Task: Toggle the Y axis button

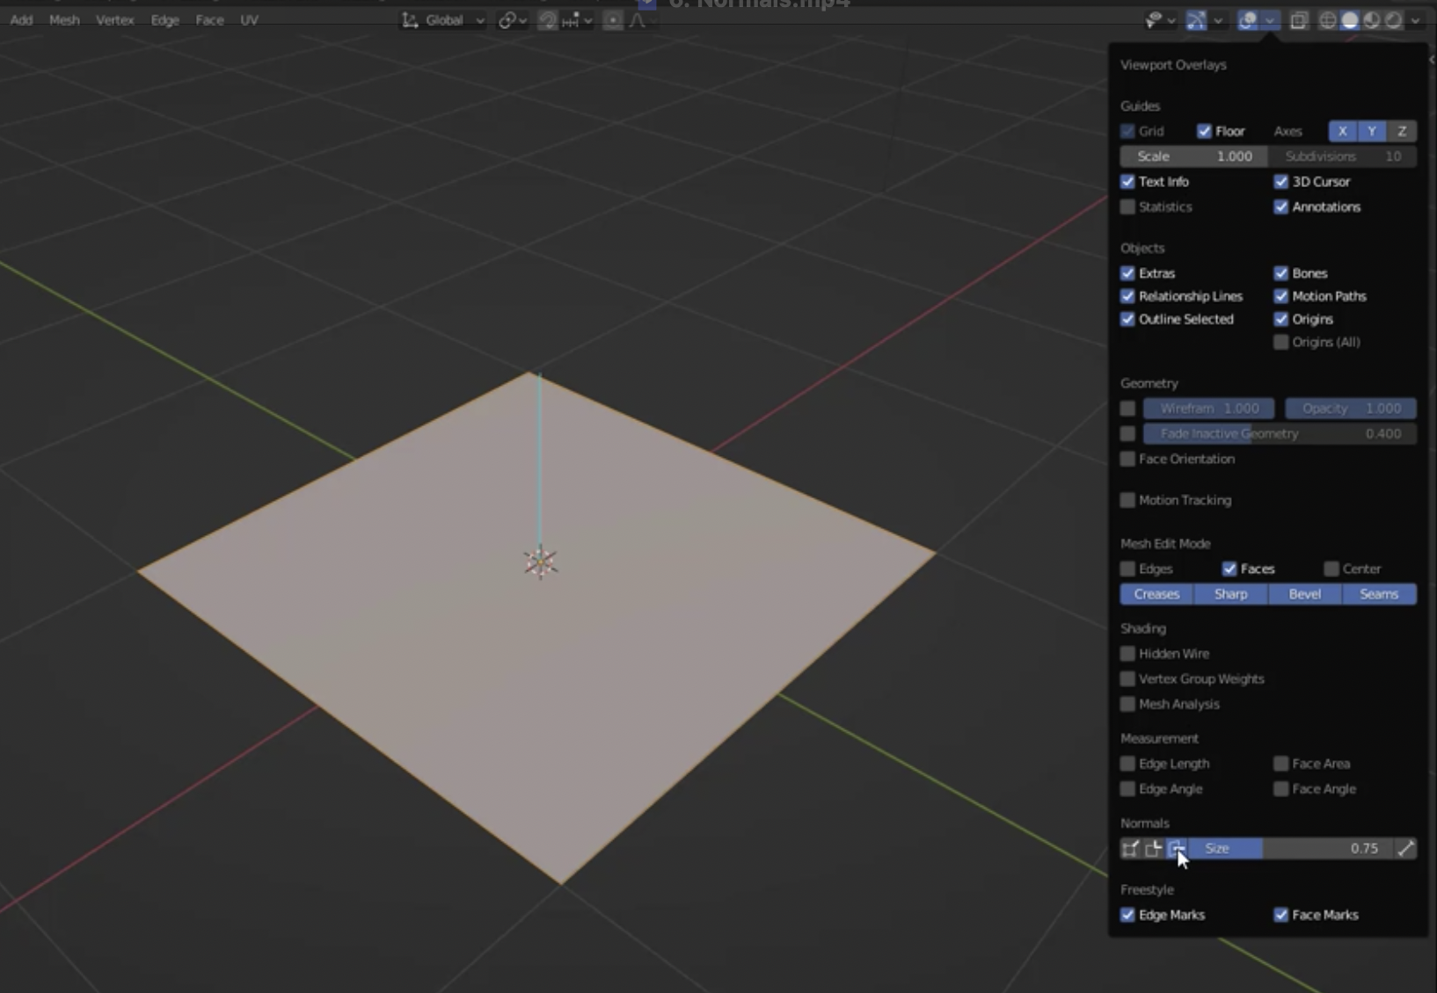Action: 1372,131
